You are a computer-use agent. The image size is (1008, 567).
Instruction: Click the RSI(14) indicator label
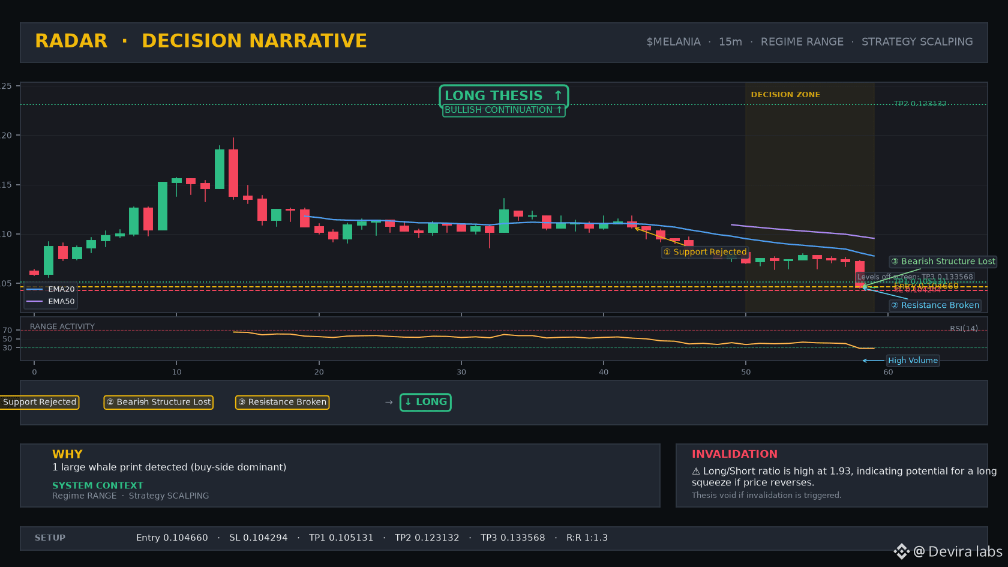(964, 329)
